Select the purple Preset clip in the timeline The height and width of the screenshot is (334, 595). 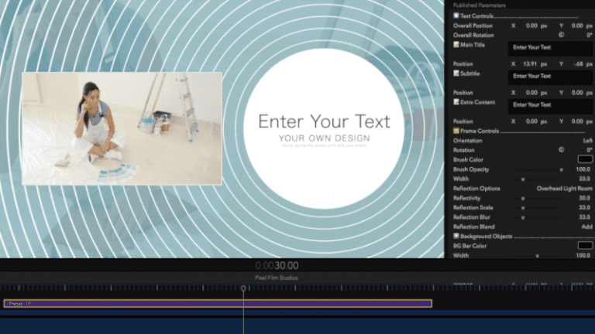(x=218, y=303)
